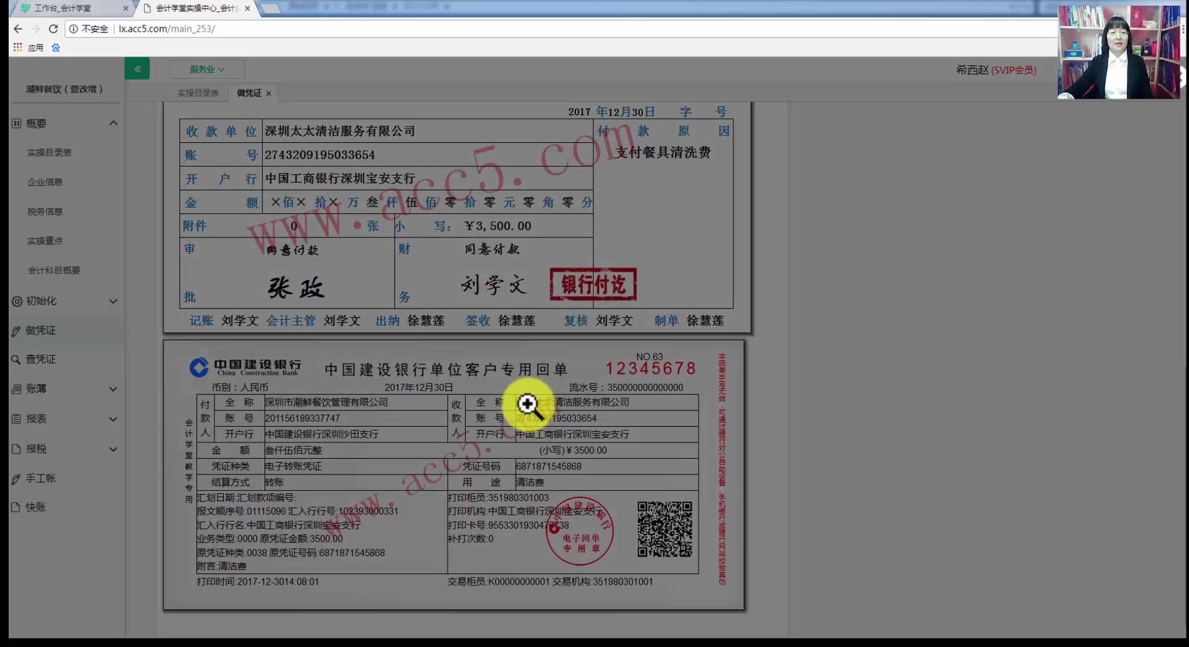Close the 做凭证 tab with its x

point(269,93)
